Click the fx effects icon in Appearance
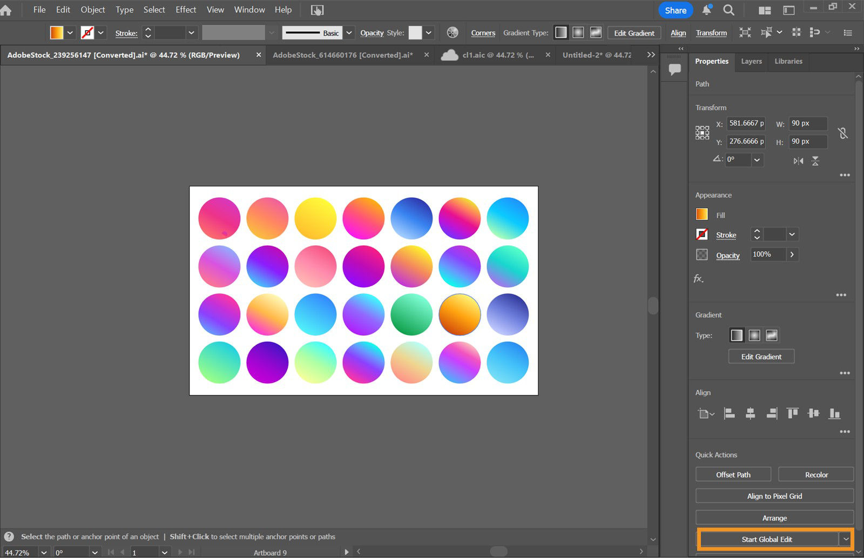 (x=698, y=279)
